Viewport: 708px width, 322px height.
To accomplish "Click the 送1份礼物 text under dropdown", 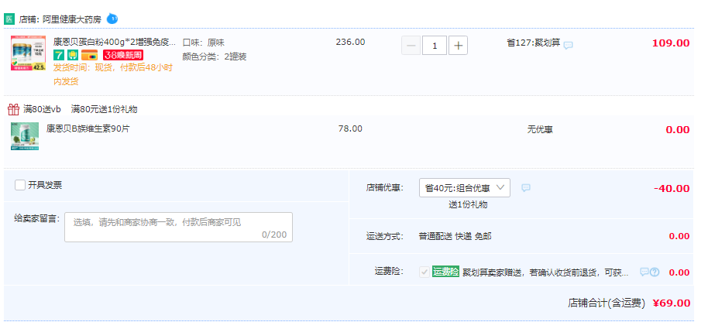I will pos(468,204).
